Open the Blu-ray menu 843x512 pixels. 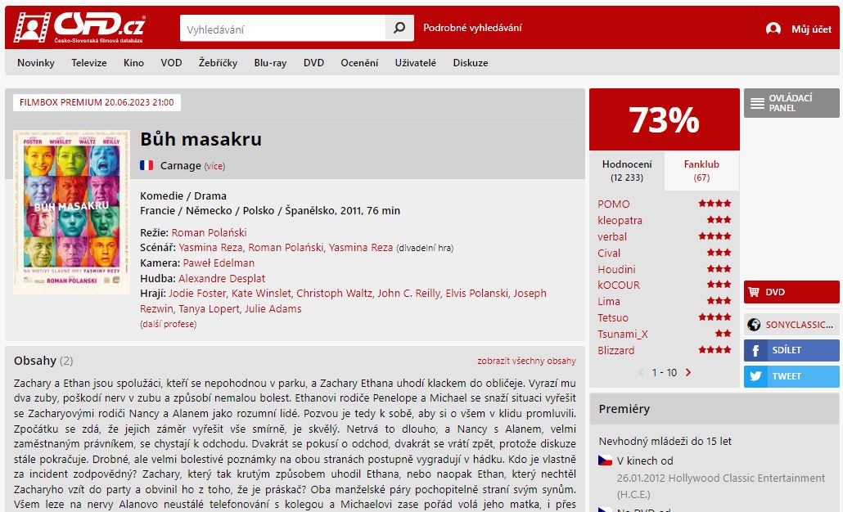pos(270,63)
